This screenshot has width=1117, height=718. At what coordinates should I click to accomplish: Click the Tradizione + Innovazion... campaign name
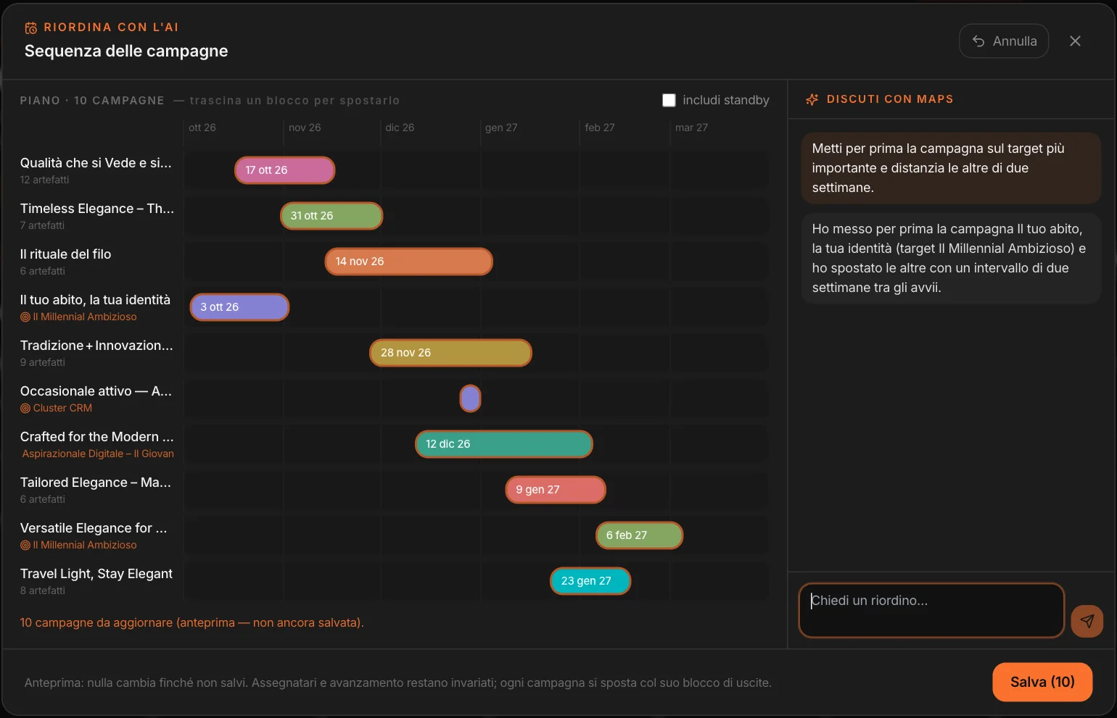(96, 346)
